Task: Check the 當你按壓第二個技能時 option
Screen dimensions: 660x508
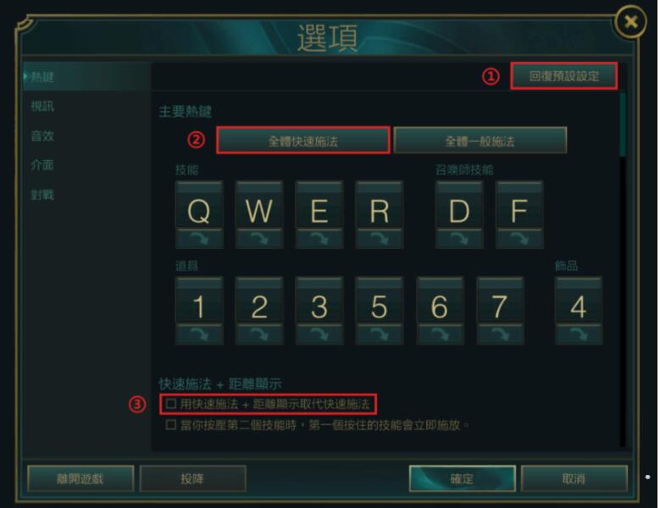Action: point(171,425)
